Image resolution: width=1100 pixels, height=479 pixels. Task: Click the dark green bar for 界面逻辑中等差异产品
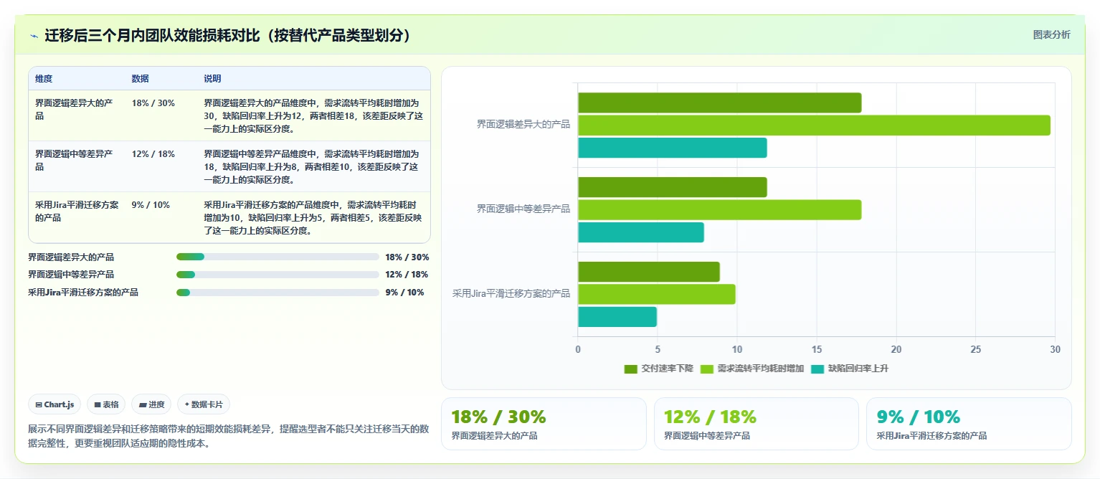[672, 187]
